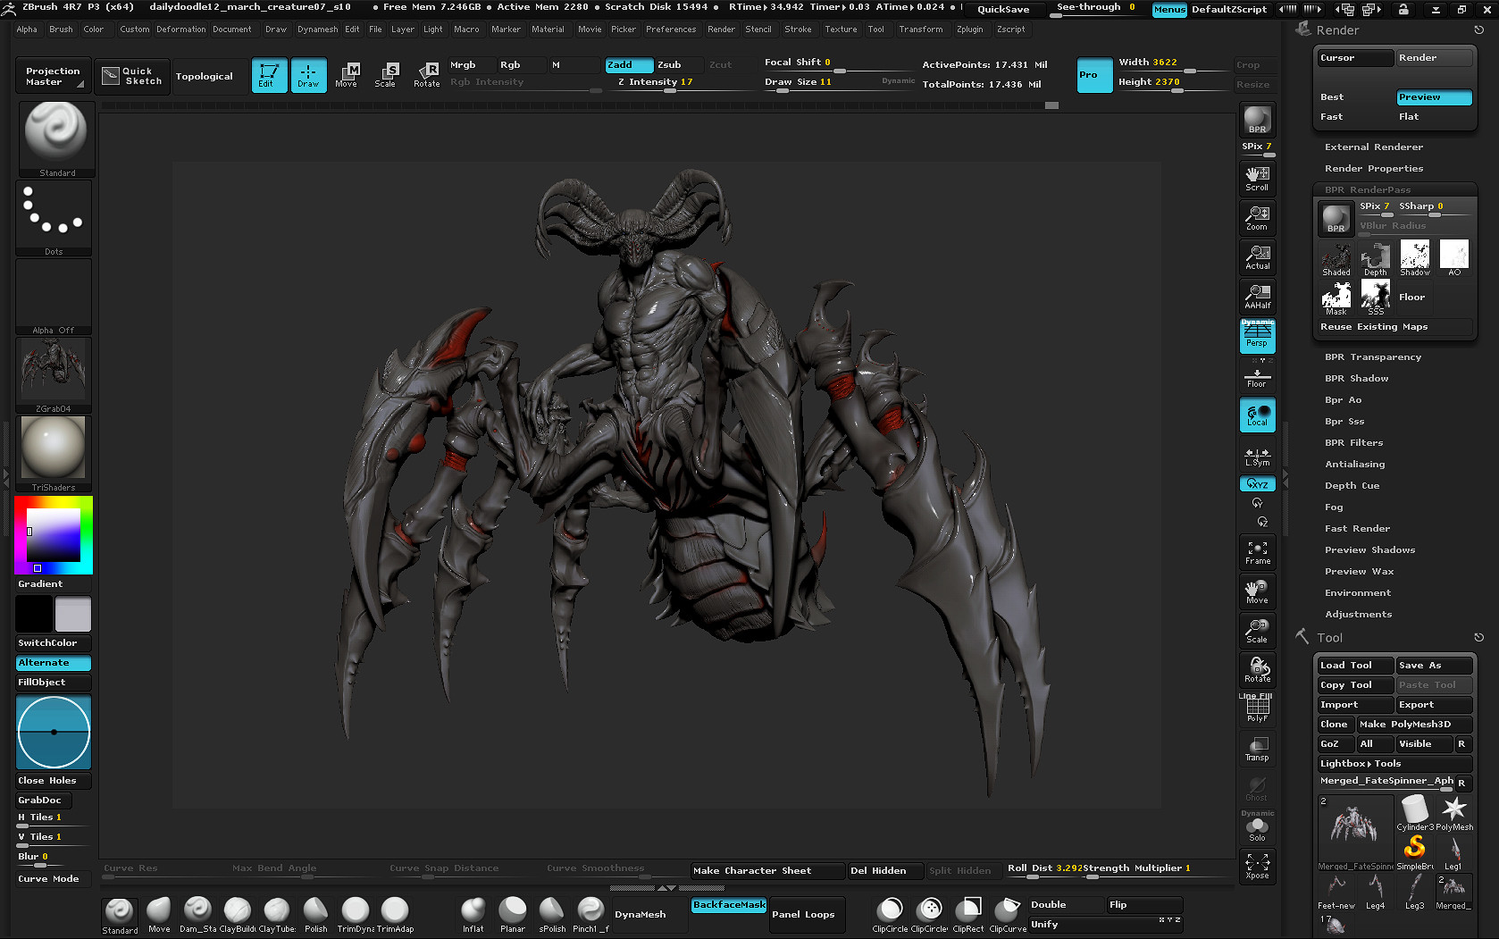Viewport: 1499px width, 939px height.
Task: Open the Texture menu
Action: pyautogui.click(x=841, y=29)
